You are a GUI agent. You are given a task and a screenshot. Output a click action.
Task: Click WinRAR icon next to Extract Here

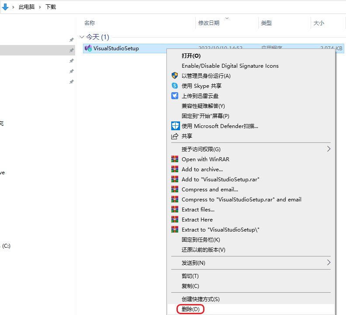[x=175, y=219]
